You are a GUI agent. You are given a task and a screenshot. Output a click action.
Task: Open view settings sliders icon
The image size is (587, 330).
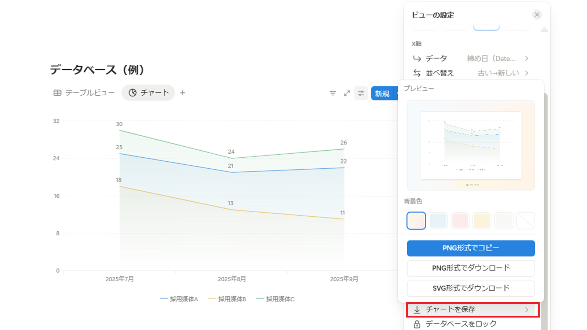click(x=361, y=93)
